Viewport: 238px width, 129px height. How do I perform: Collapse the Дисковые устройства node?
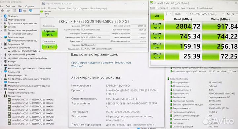(x=2, y=47)
